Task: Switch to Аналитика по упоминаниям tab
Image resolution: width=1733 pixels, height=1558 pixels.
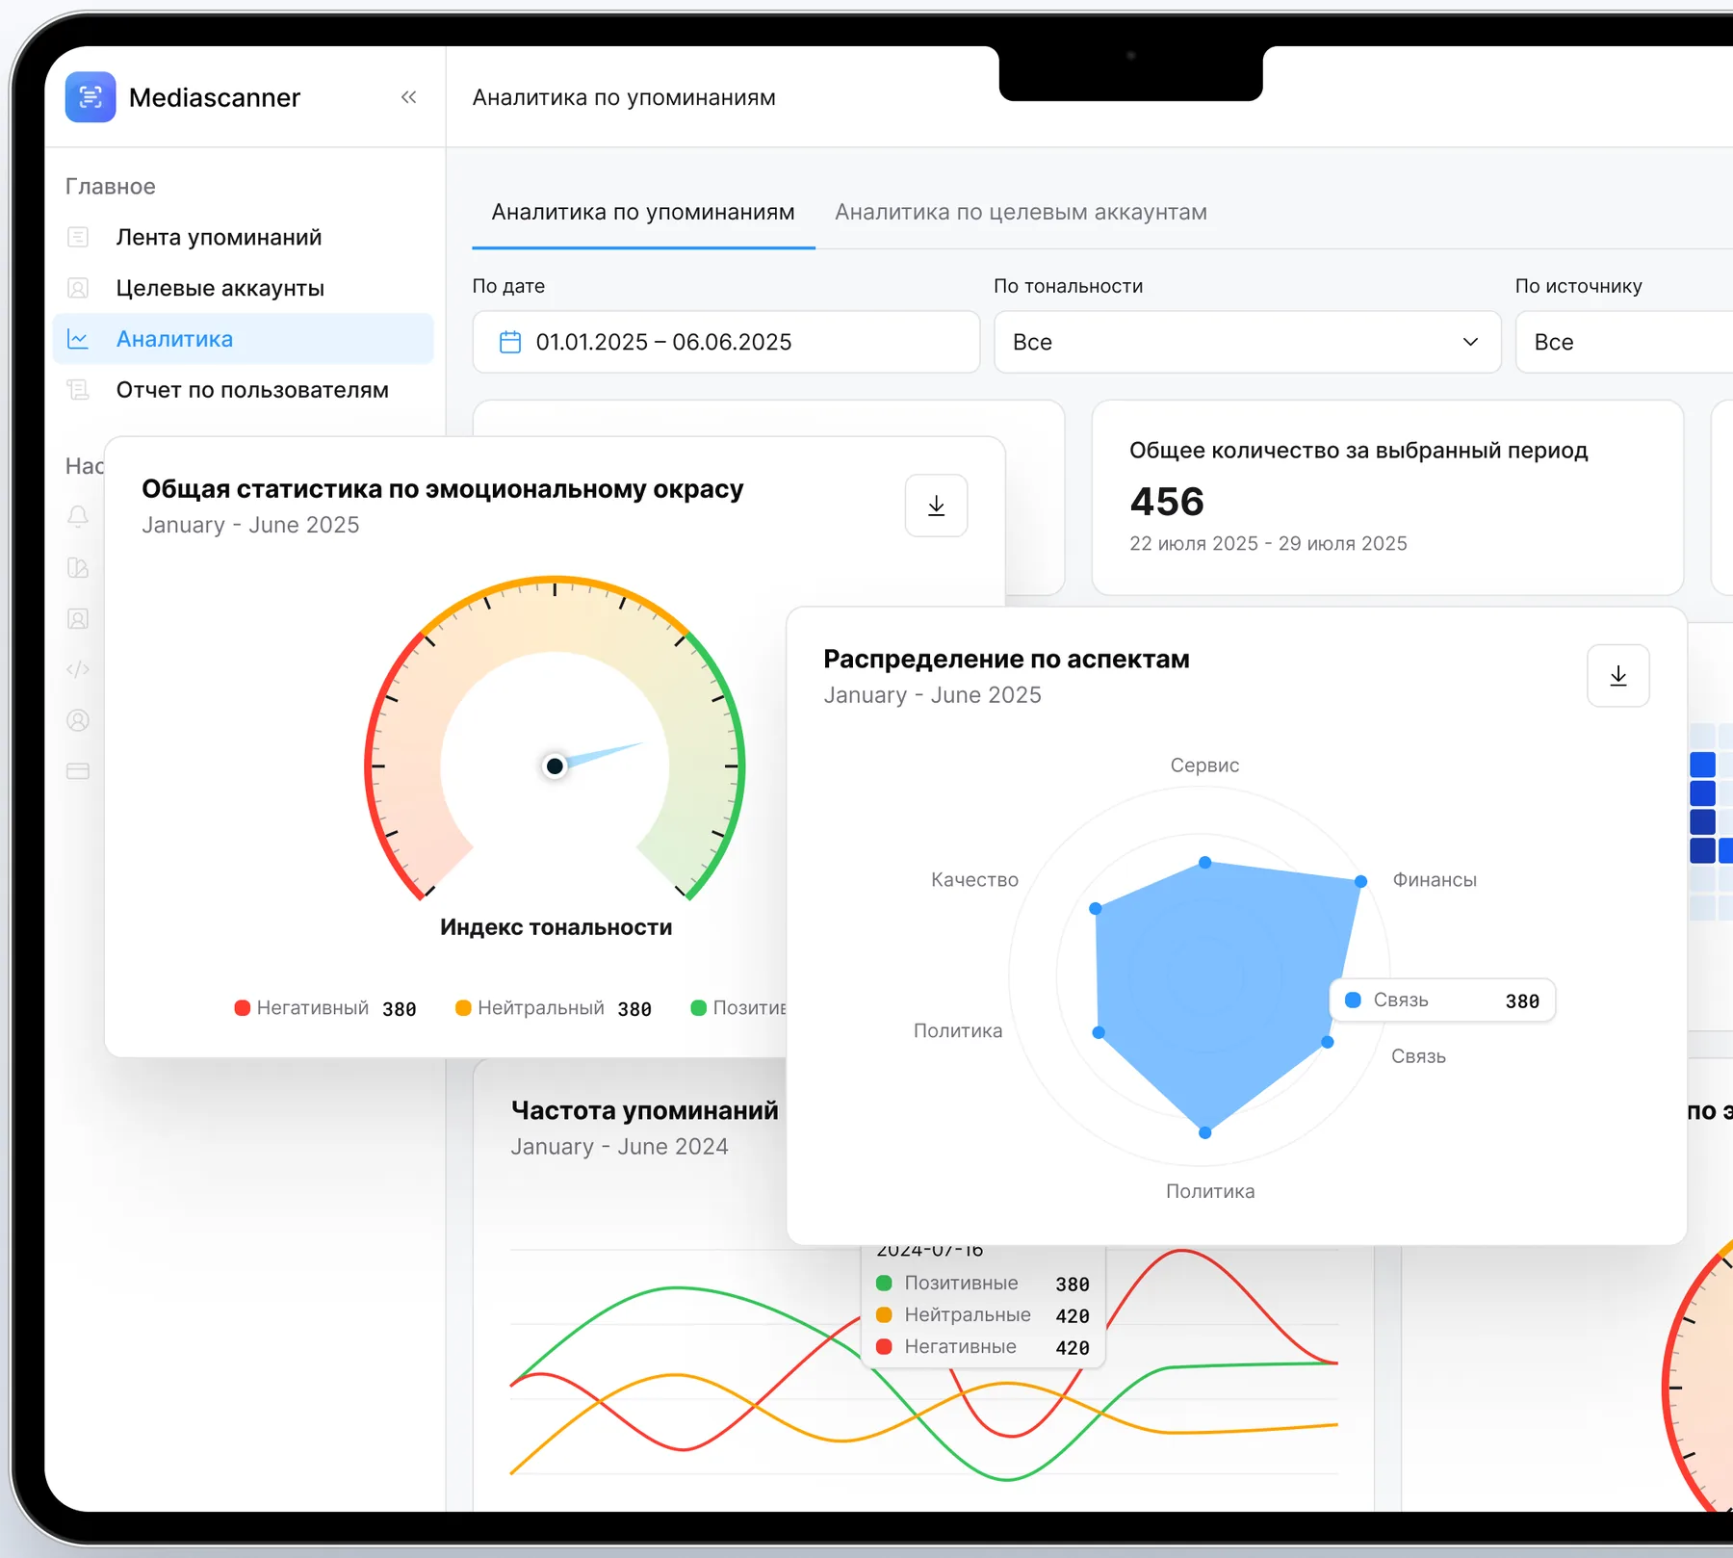Action: tap(643, 212)
